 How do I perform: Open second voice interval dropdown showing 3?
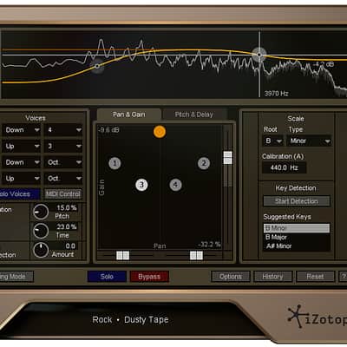63,147
